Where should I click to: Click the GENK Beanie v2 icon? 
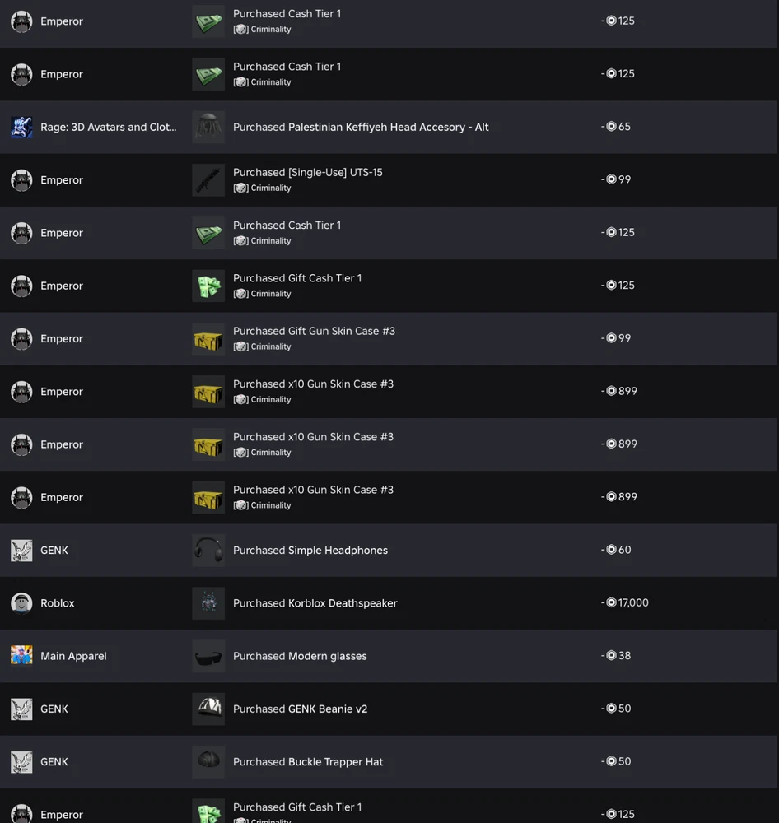[208, 709]
